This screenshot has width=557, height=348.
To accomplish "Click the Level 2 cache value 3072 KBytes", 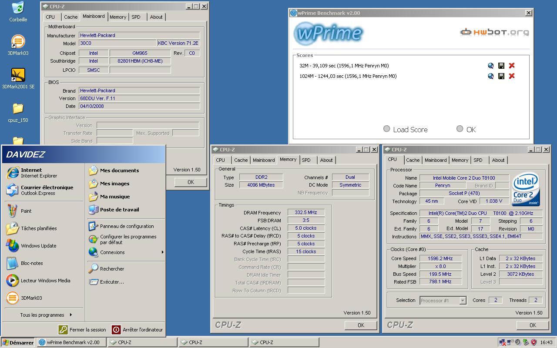I will coord(520,274).
